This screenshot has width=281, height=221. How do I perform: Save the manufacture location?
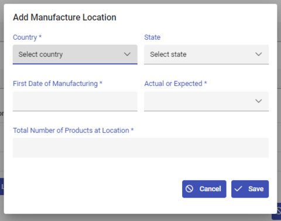pyautogui.click(x=250, y=189)
